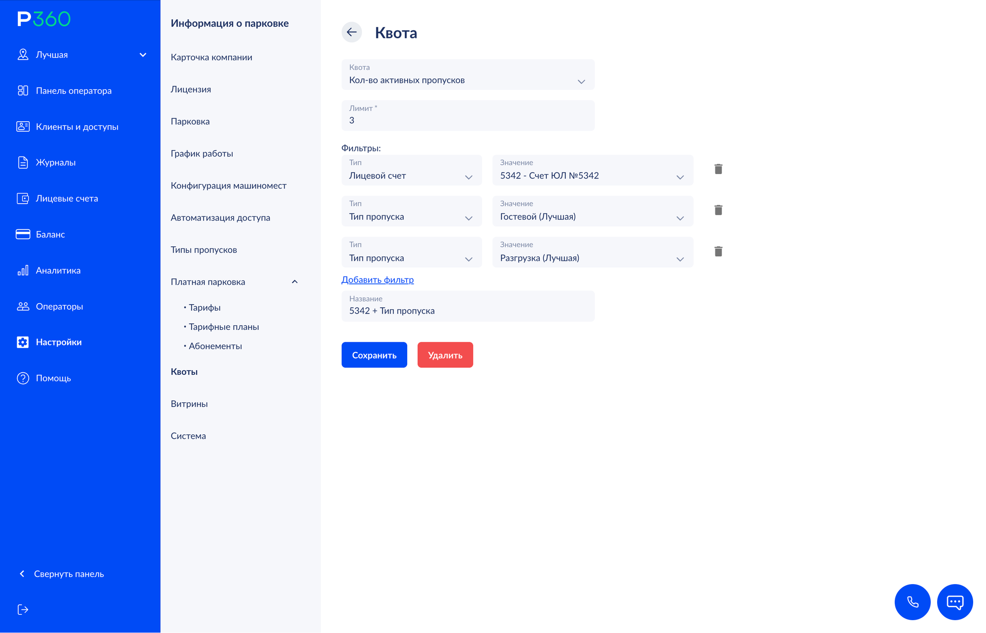Click the Баланс card icon
Viewport: 986px width, 633px height.
23,234
